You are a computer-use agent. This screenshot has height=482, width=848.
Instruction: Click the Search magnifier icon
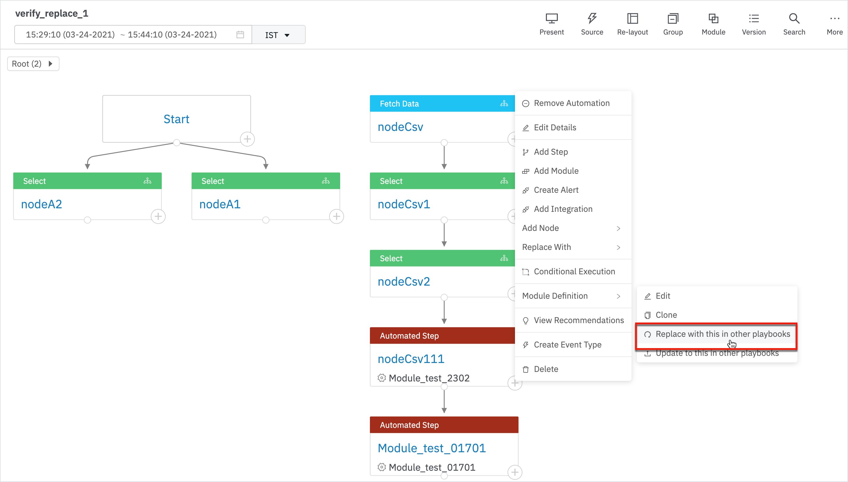click(794, 18)
